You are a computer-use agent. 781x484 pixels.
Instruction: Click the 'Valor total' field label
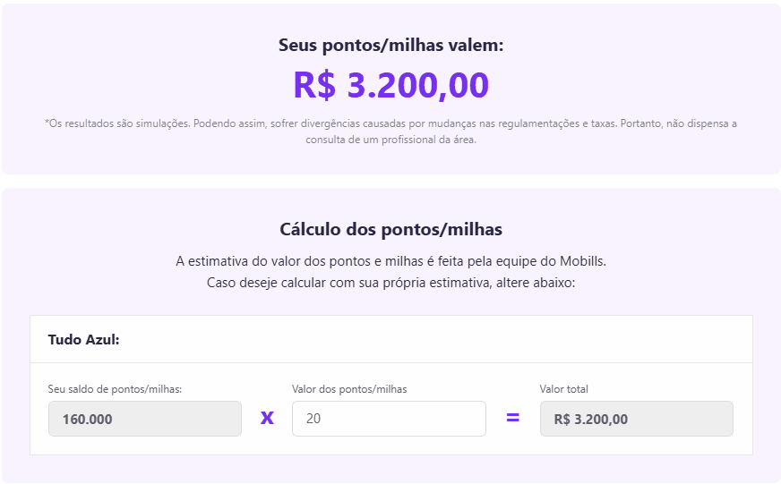(564, 389)
